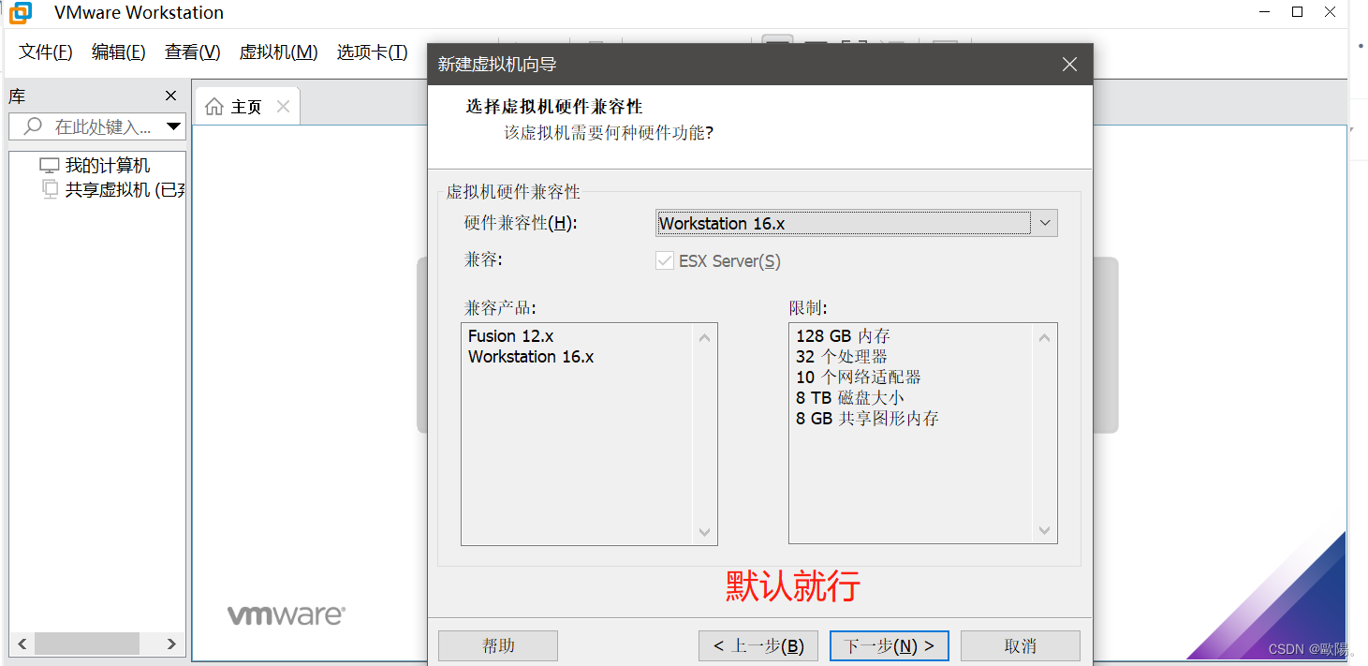Viewport: 1368px width, 666px height.
Task: Open the 硬件兼容性 Workstation 16.x dropdown
Action: coord(857,223)
